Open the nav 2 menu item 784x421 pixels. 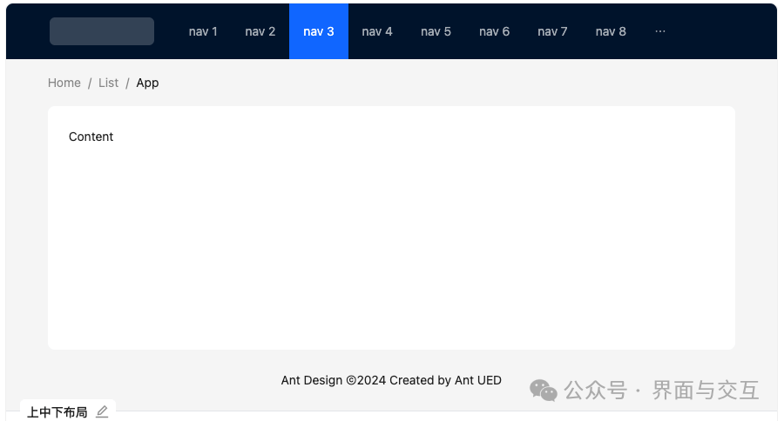pyautogui.click(x=260, y=31)
